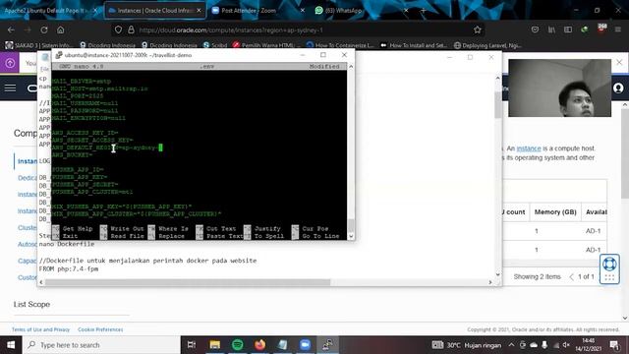Open the Oracle Cloud profile avatar

click(618, 88)
